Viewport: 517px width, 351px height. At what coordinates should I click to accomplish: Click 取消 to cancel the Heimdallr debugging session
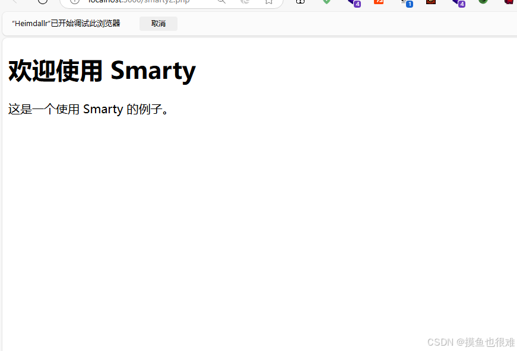coord(158,24)
